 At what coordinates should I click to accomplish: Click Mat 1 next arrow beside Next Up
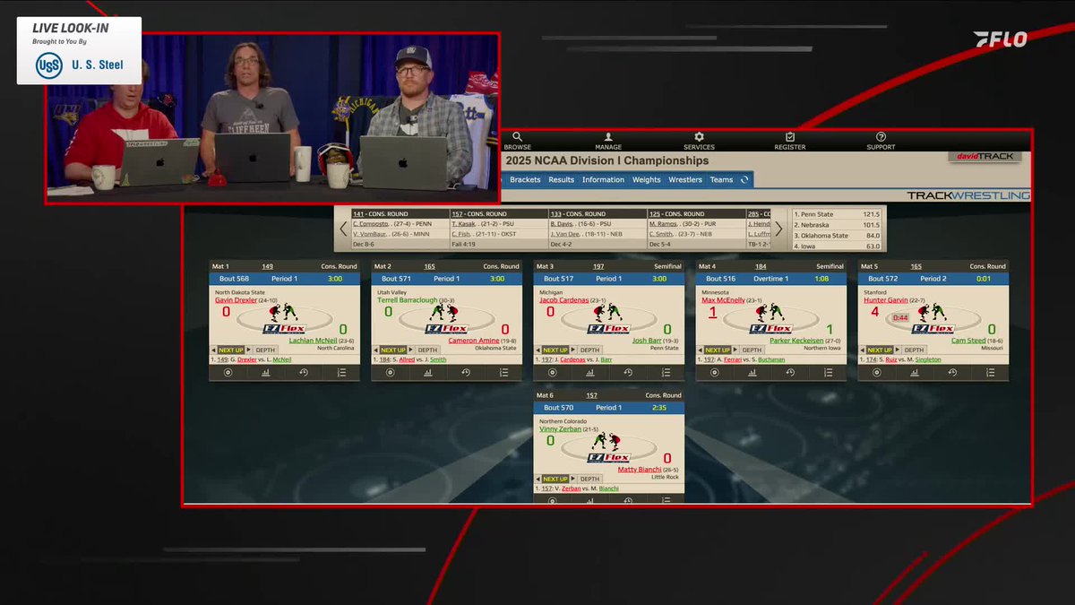[x=248, y=350]
